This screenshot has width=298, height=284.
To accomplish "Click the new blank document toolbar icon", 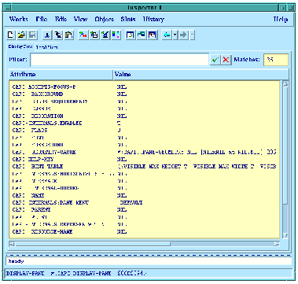I will click(x=10, y=35).
